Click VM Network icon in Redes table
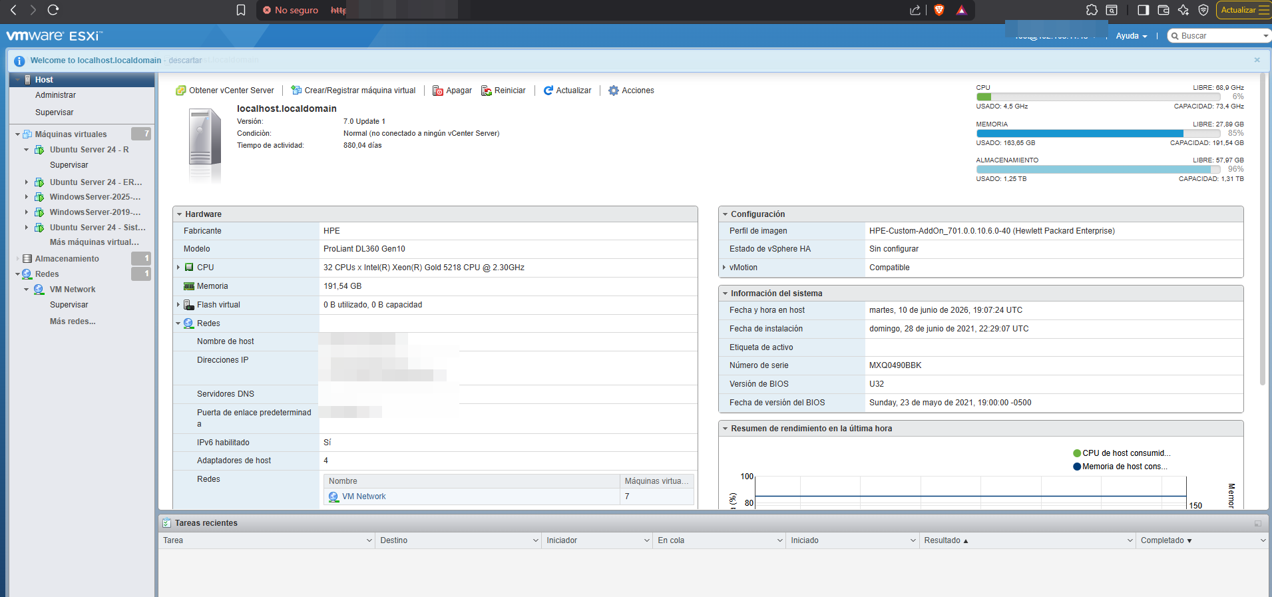The width and height of the screenshot is (1272, 597). coord(333,497)
